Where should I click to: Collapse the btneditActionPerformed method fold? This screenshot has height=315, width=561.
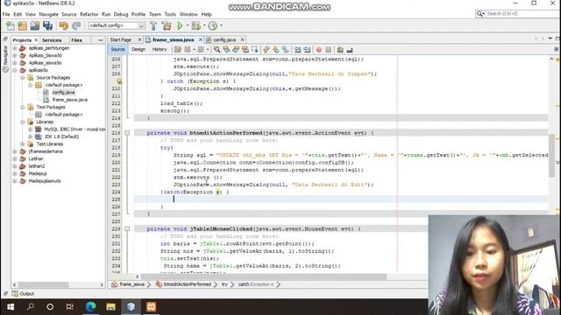127,133
